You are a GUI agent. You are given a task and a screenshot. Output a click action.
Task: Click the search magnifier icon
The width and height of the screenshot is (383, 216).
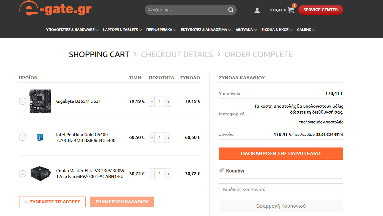[231, 10]
